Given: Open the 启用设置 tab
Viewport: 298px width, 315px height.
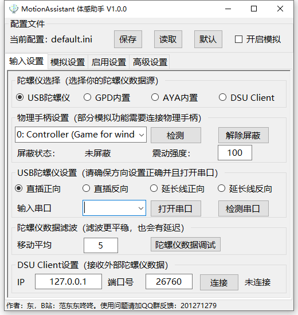Looking at the screenshot, I should (108, 62).
